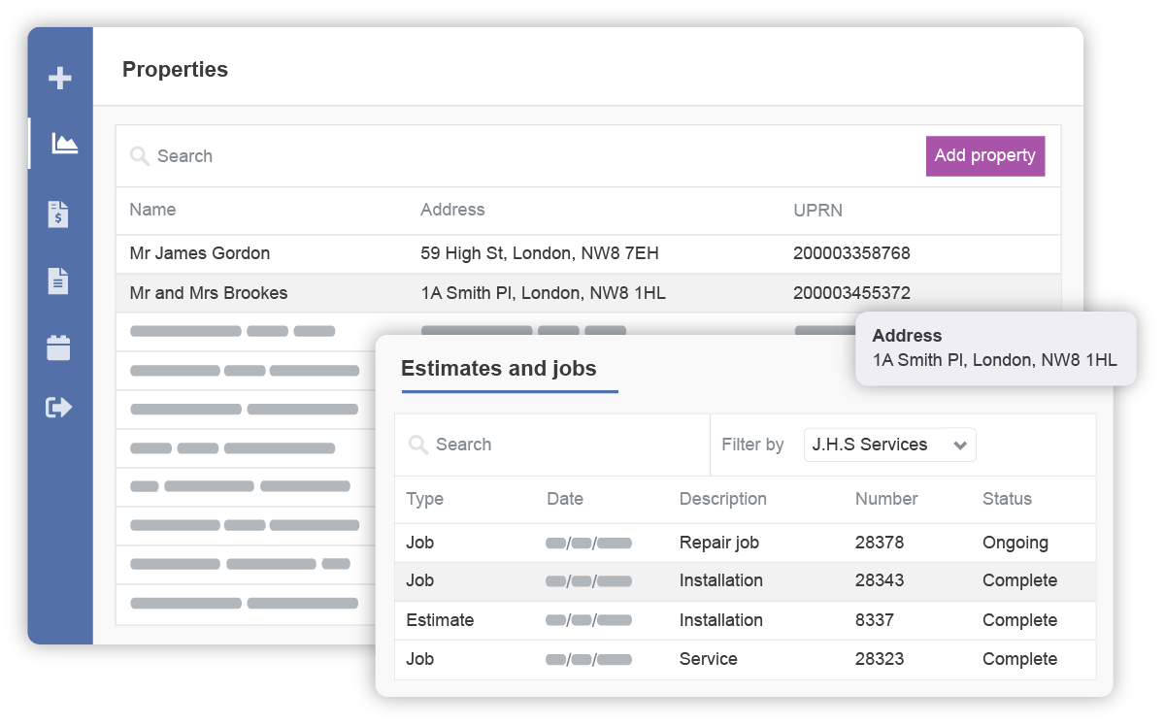The height and width of the screenshot is (726, 1165).
Task: Sort the list by the Name column
Action: 150,210
